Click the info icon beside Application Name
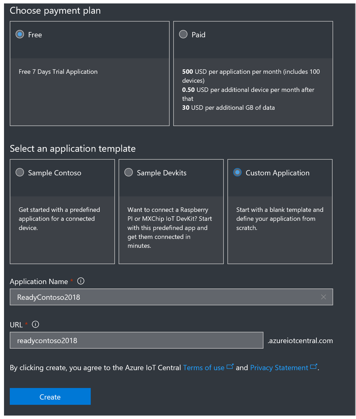Image resolution: width=356 pixels, height=419 pixels. tap(81, 281)
